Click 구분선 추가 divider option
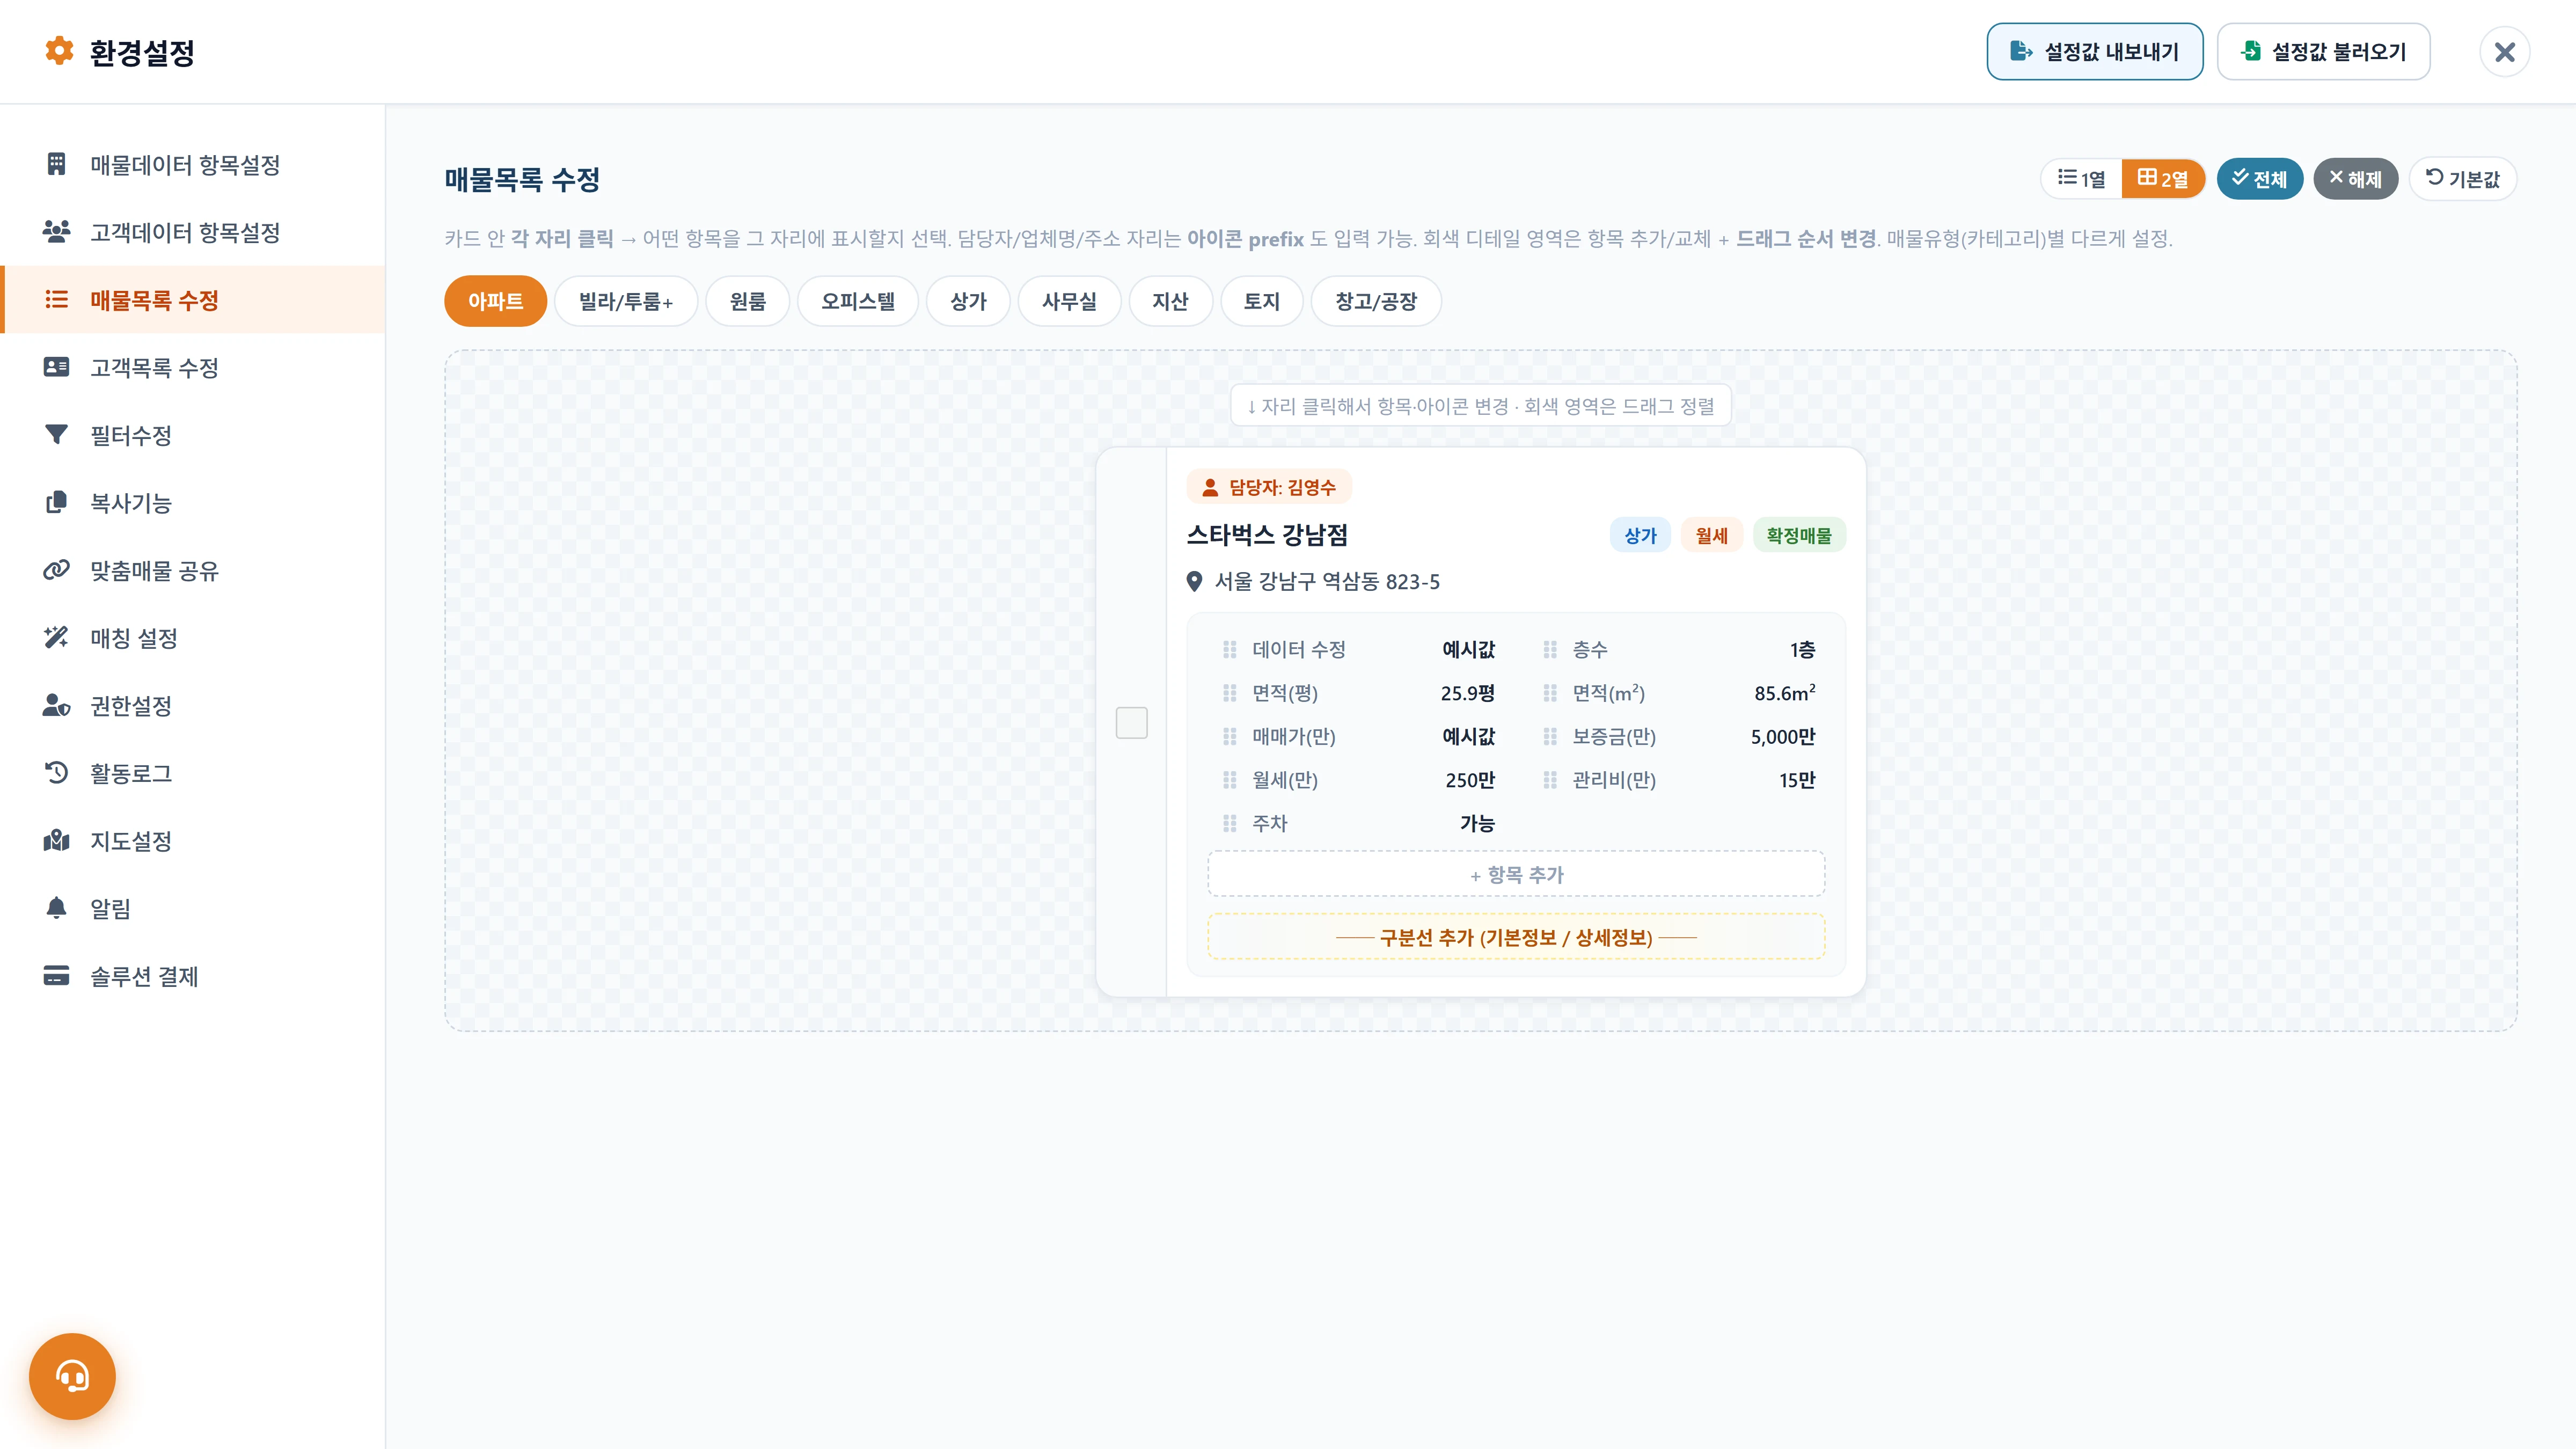This screenshot has height=1449, width=2576. [x=1516, y=937]
